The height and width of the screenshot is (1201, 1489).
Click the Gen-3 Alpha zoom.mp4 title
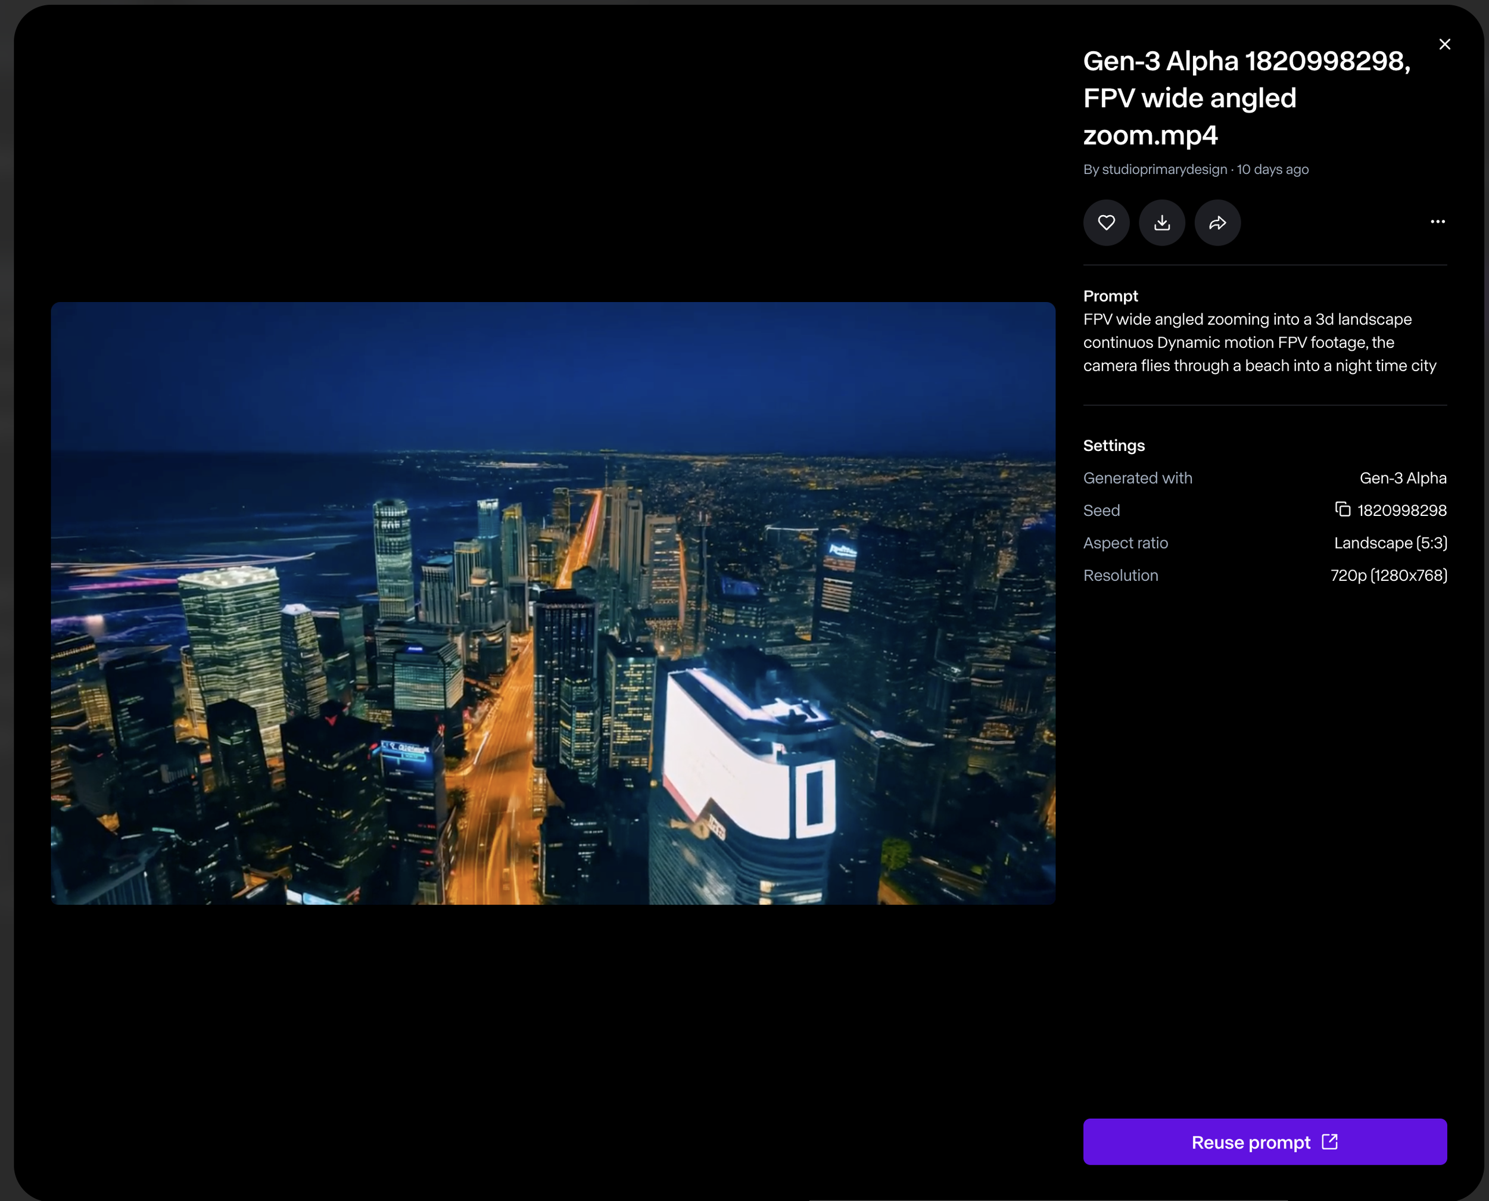click(1245, 98)
